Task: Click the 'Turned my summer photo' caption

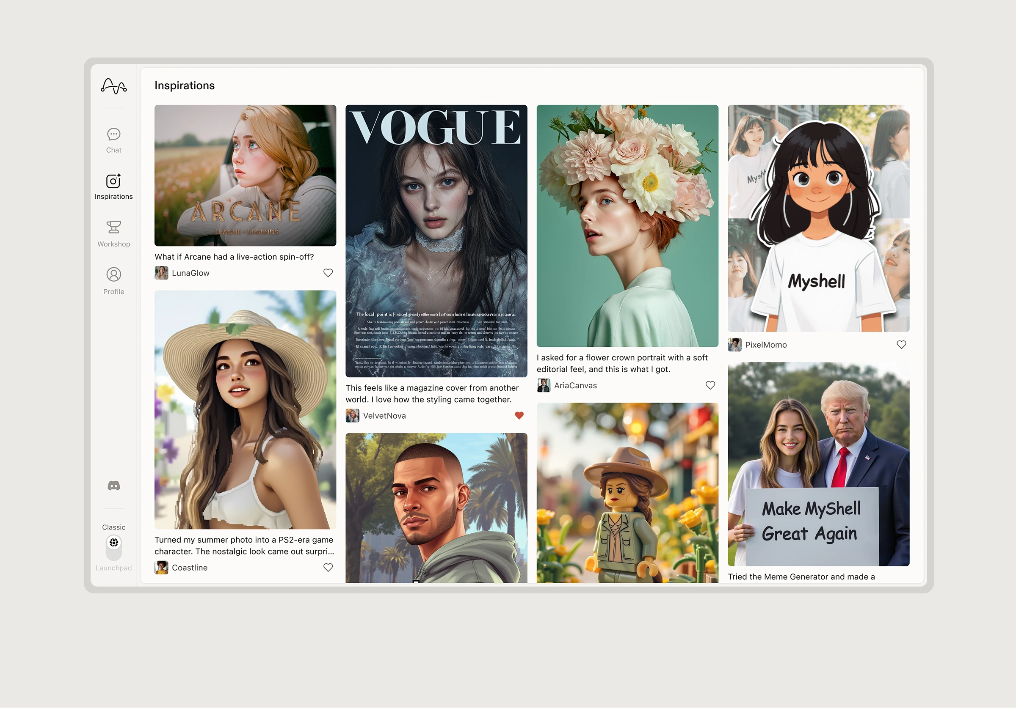Action: point(244,546)
